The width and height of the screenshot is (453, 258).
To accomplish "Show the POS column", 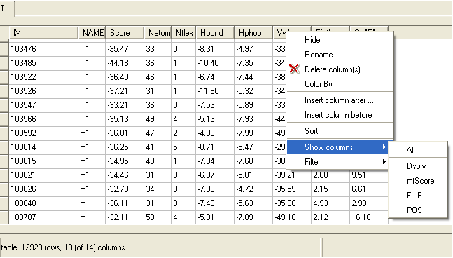I will tap(414, 210).
